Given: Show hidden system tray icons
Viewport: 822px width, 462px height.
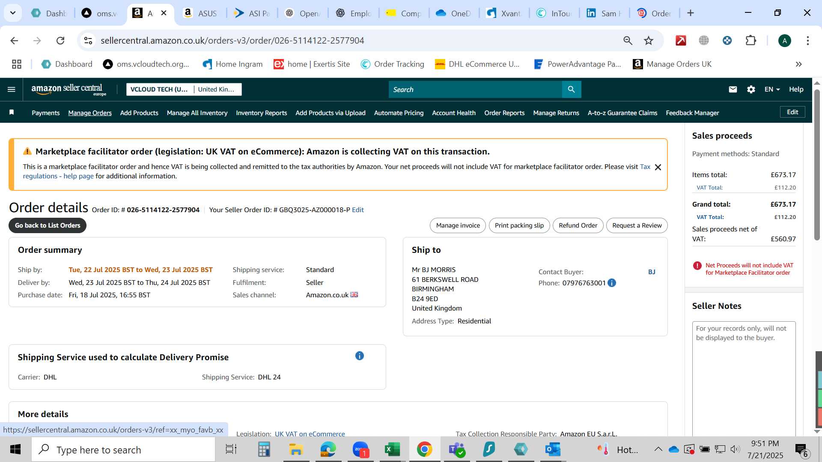Looking at the screenshot, I should [658, 450].
